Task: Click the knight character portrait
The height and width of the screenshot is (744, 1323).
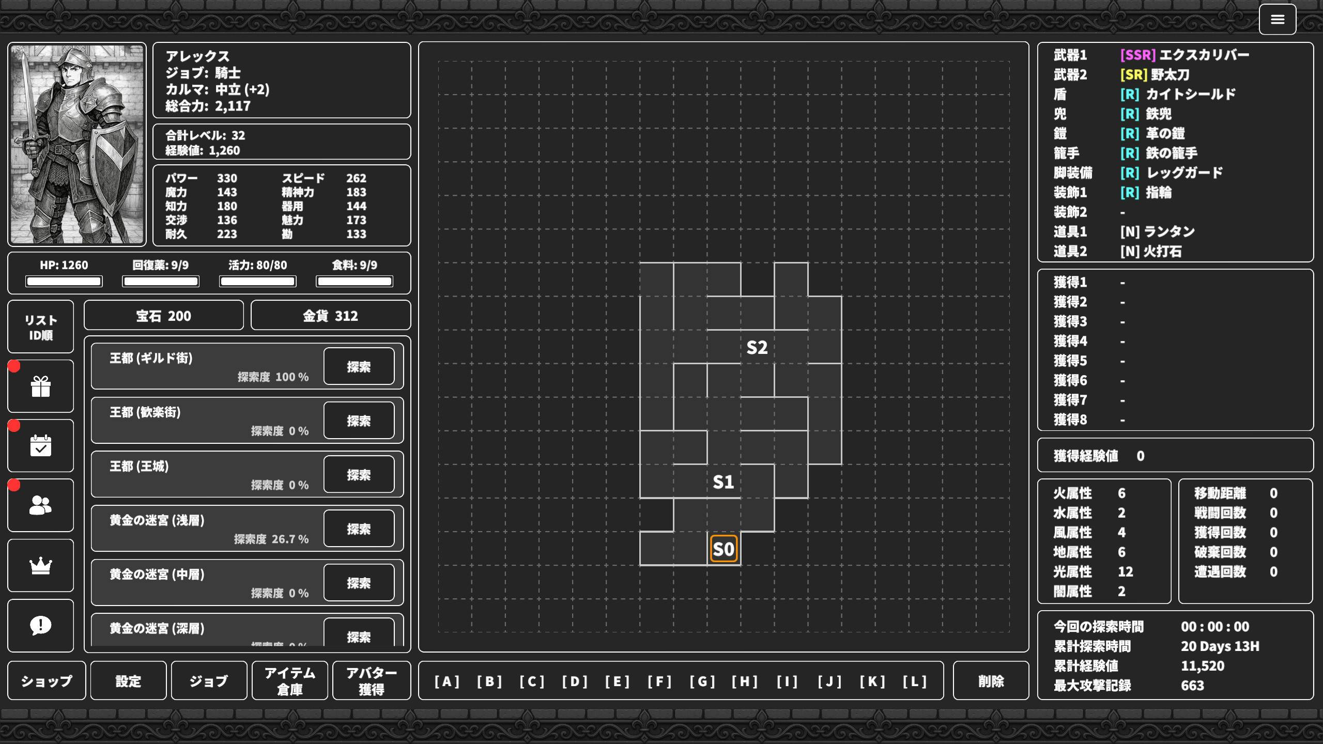Action: [x=77, y=144]
